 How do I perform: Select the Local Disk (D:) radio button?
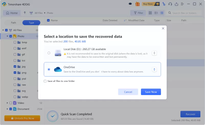(x=49, y=53)
